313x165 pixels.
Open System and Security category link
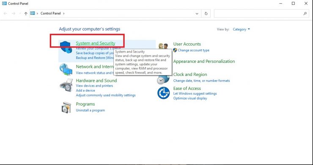click(x=96, y=43)
